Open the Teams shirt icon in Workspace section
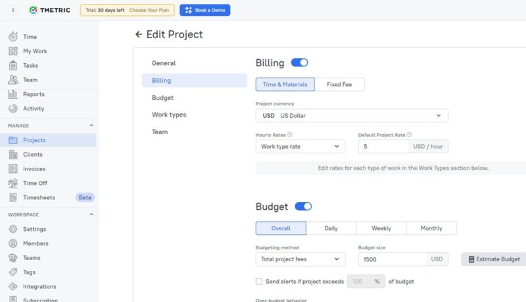Viewport: 526px width, 302px height. (13, 258)
